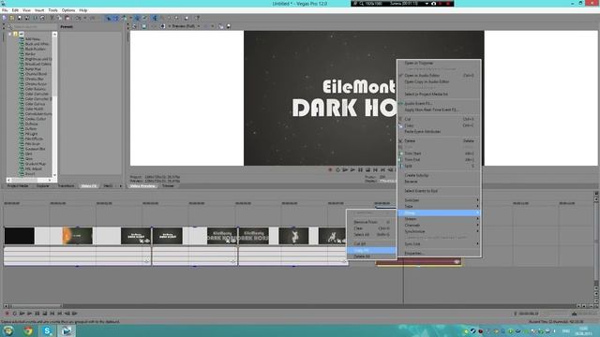The height and width of the screenshot is (337, 600).
Task: Choose Properties... in the context menu
Action: (439, 254)
